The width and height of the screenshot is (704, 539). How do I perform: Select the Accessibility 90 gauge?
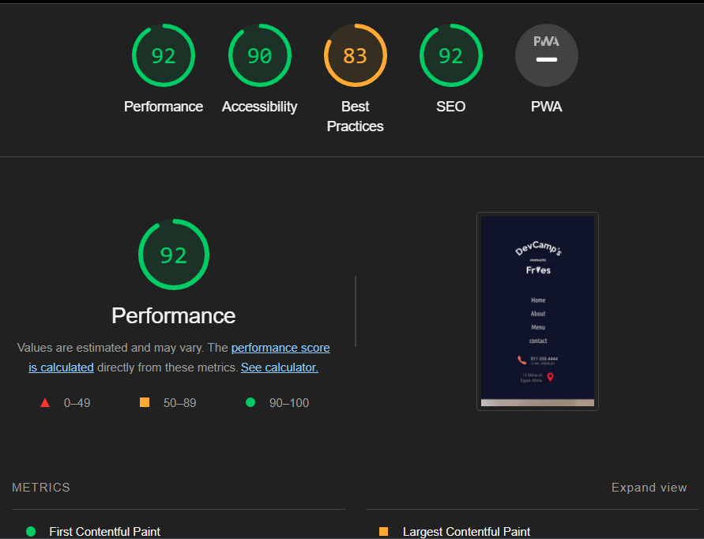click(260, 55)
